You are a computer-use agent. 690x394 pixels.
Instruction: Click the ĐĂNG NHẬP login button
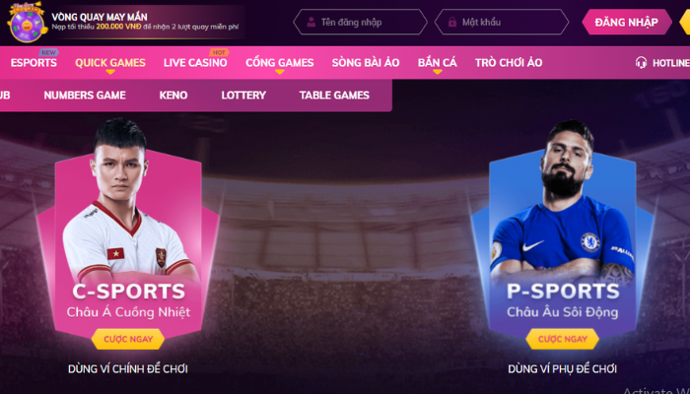pyautogui.click(x=627, y=22)
